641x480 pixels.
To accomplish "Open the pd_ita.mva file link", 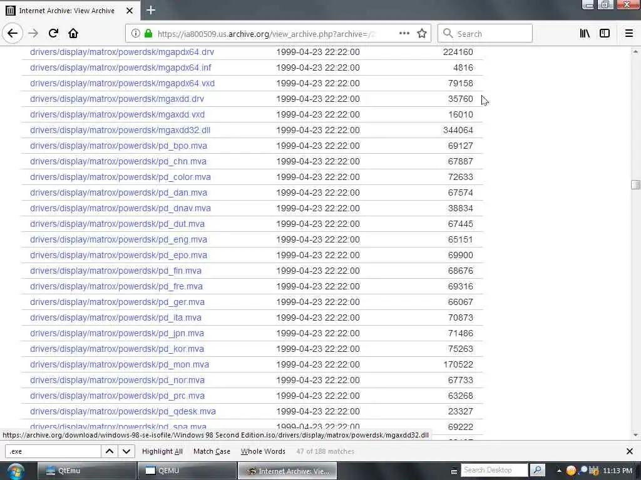I will [116, 317].
